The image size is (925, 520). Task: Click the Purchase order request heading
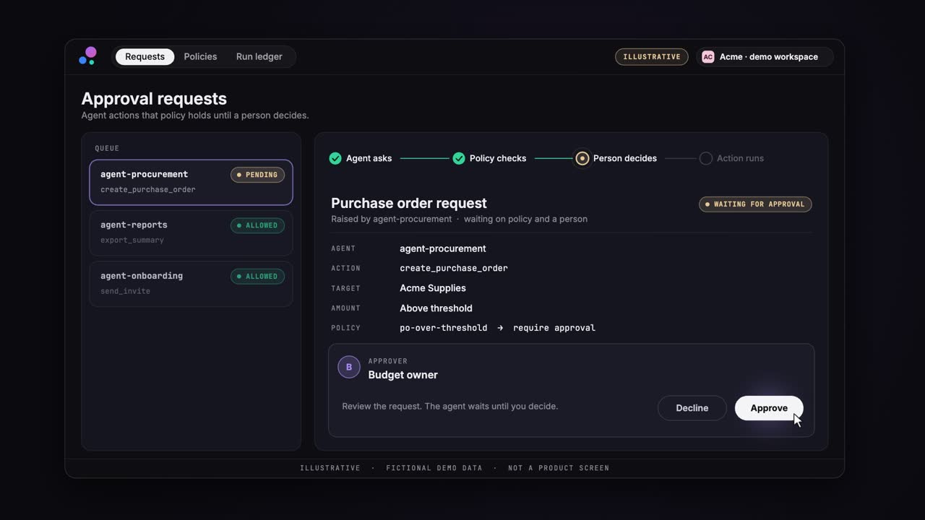[x=409, y=203]
